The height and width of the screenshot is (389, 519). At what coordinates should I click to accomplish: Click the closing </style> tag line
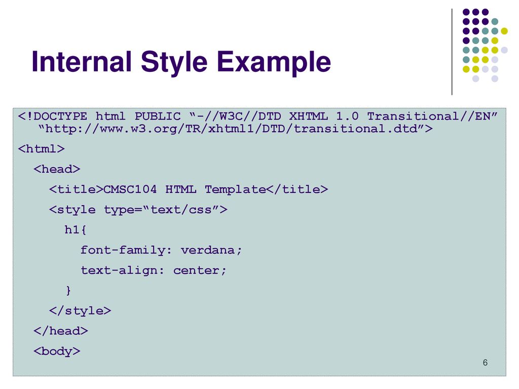(x=80, y=310)
